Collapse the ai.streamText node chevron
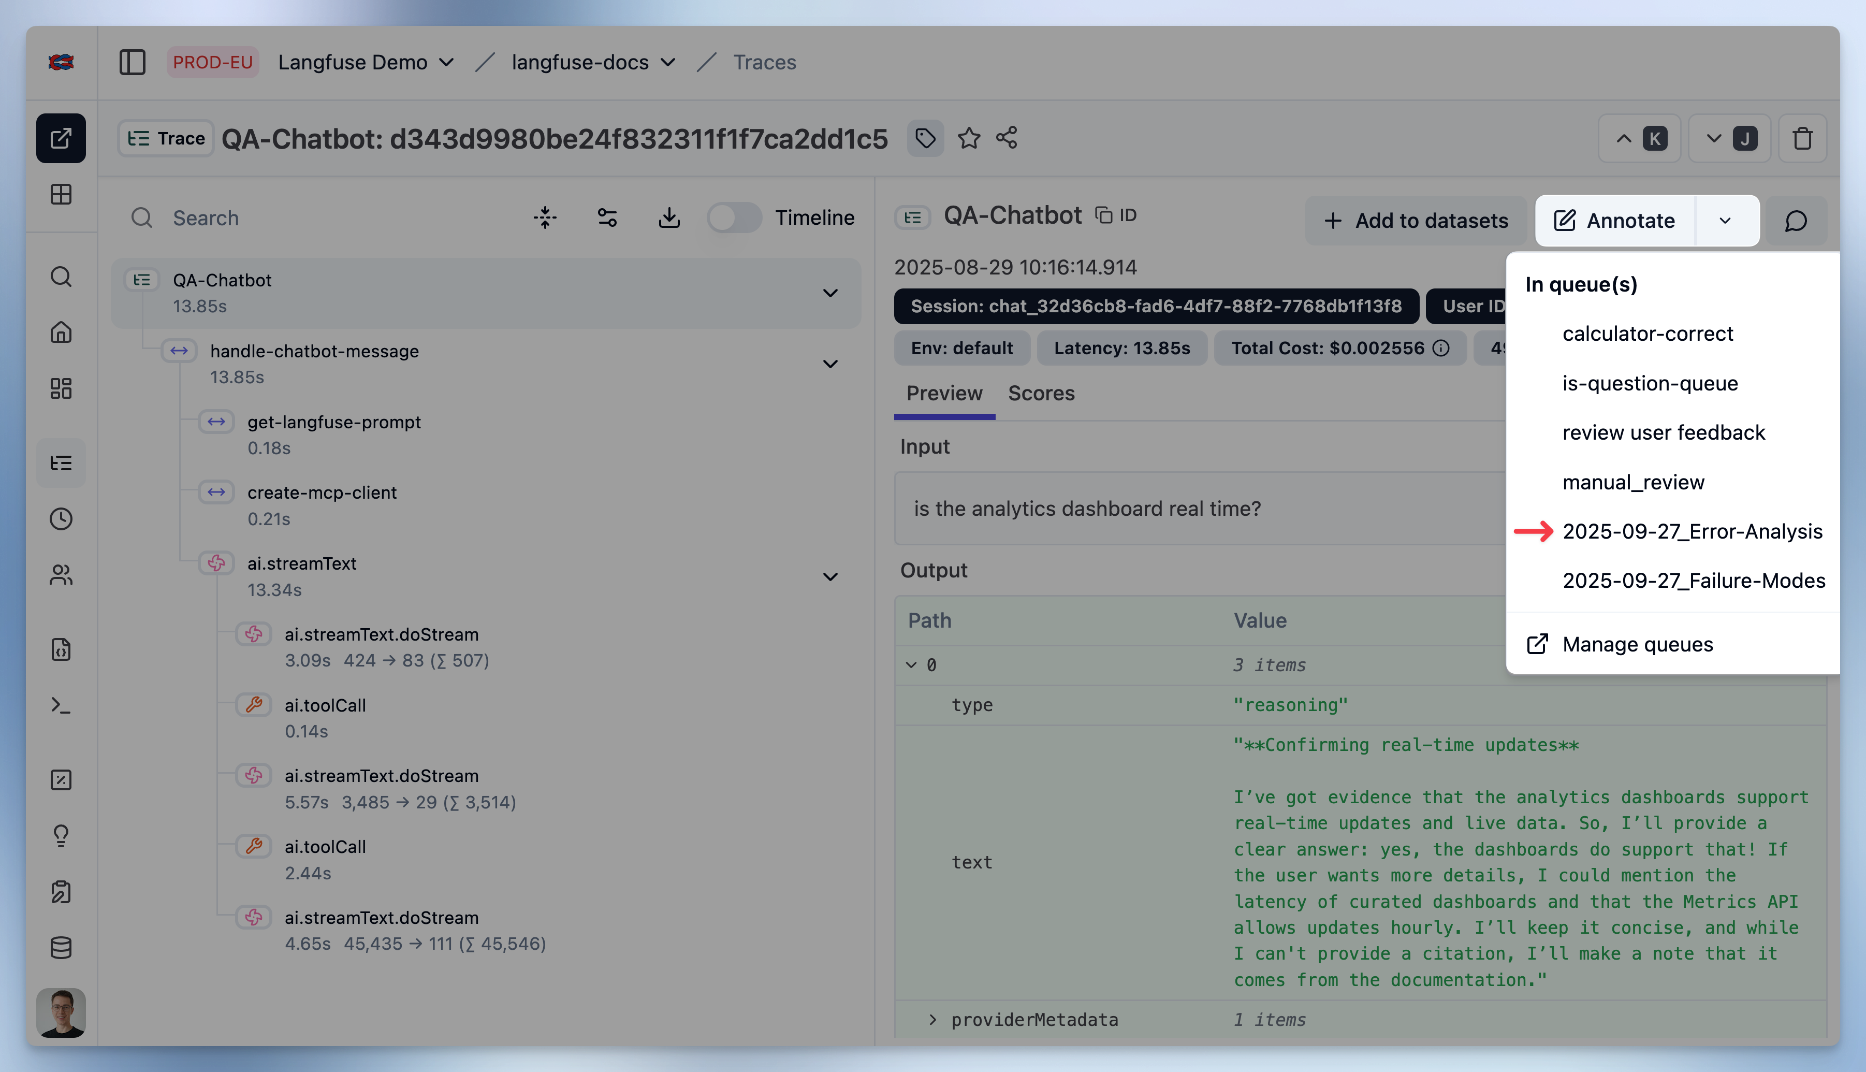 coord(829,576)
